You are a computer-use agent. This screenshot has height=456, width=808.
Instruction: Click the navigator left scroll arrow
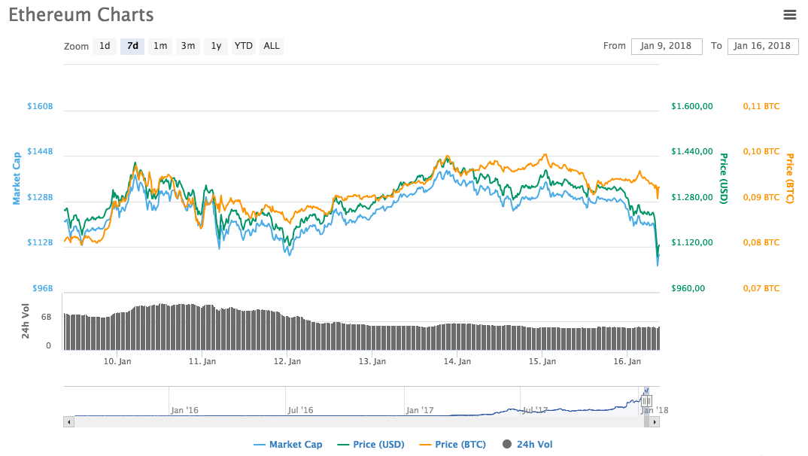click(x=68, y=422)
